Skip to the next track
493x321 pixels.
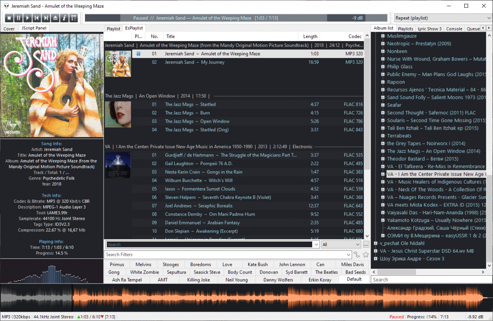coord(46,18)
